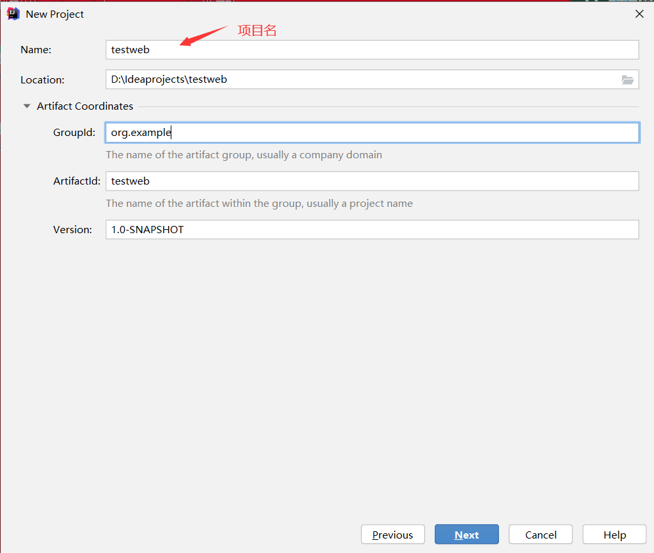This screenshot has height=553, width=654.
Task: Click the Artifact Coordinates section label
Action: (85, 106)
